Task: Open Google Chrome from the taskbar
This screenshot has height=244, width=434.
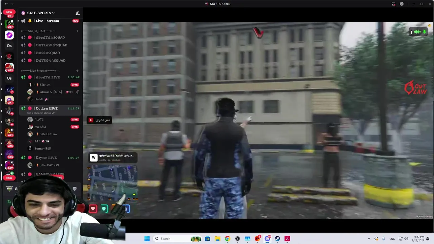Action: 228,239
